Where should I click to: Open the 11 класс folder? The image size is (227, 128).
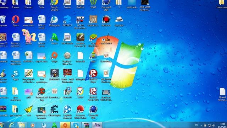coord(28,4)
